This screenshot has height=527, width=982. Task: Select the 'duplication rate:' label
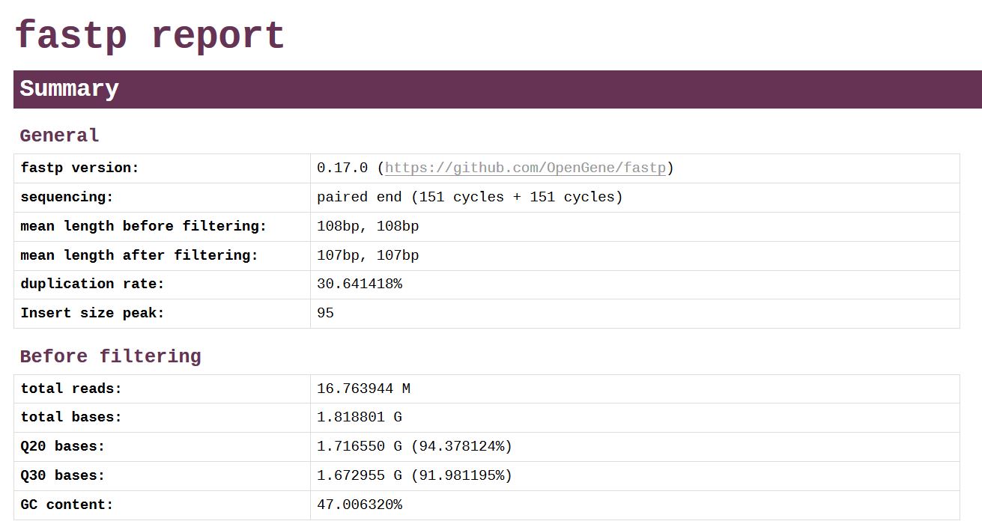(92, 284)
